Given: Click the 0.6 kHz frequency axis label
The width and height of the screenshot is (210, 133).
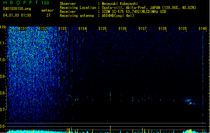Looking at the screenshot, I should (x=3, y=126).
